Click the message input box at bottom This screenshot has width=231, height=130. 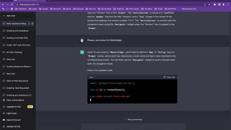133,127
